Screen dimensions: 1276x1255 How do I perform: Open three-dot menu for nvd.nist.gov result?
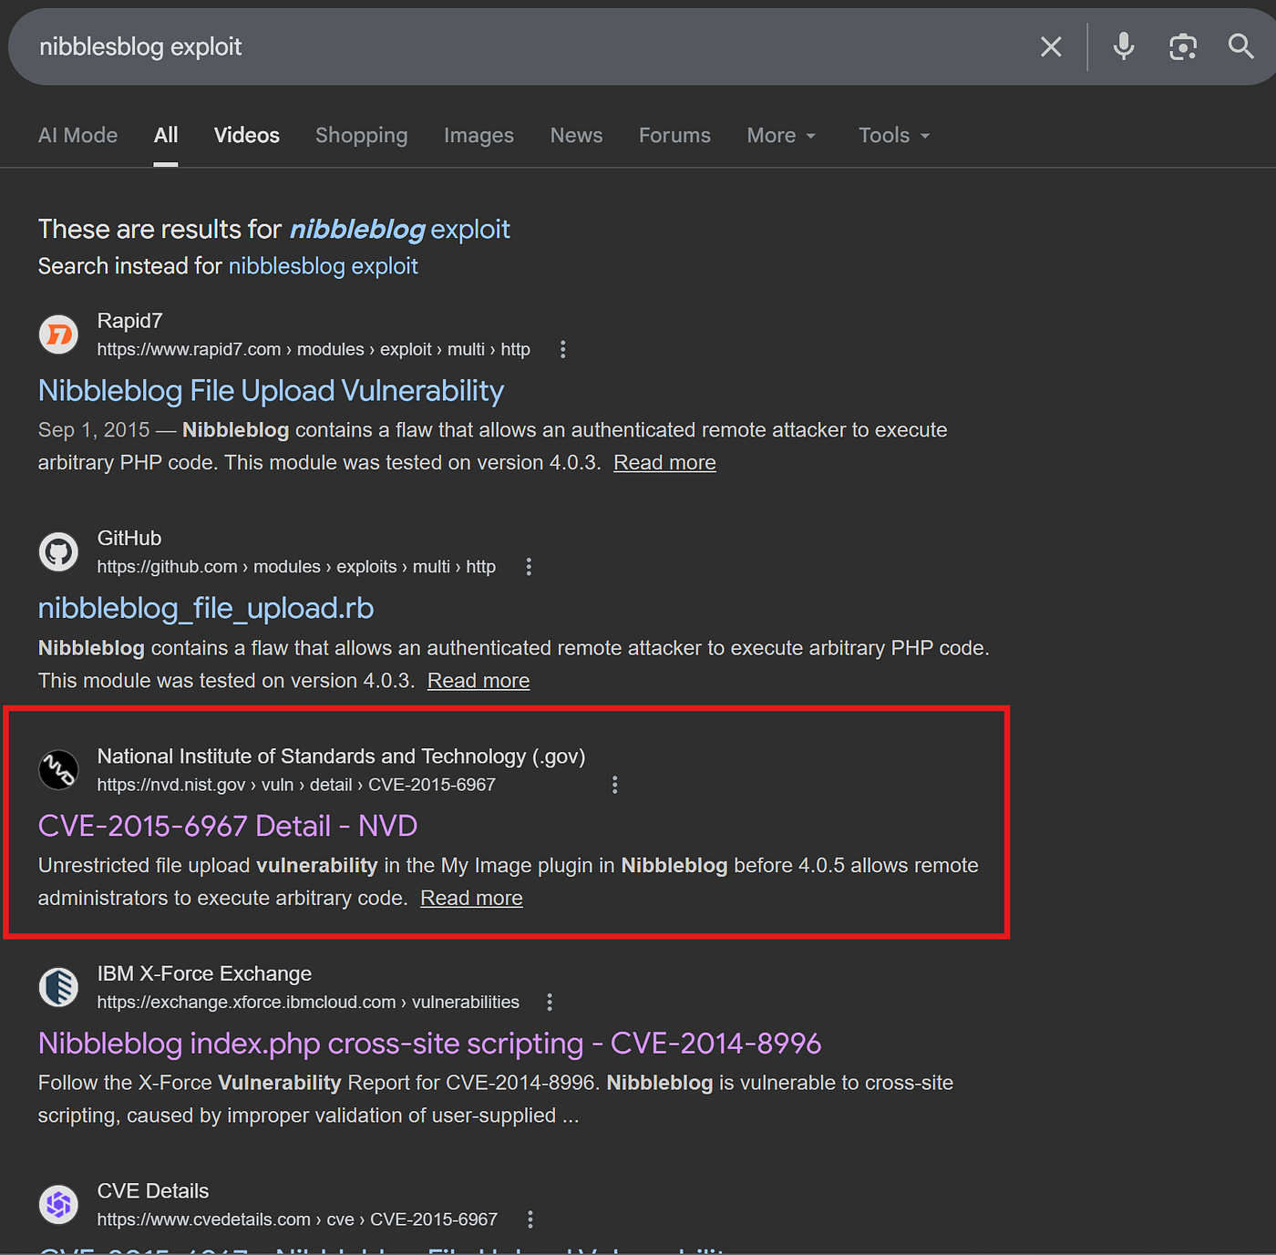(615, 785)
